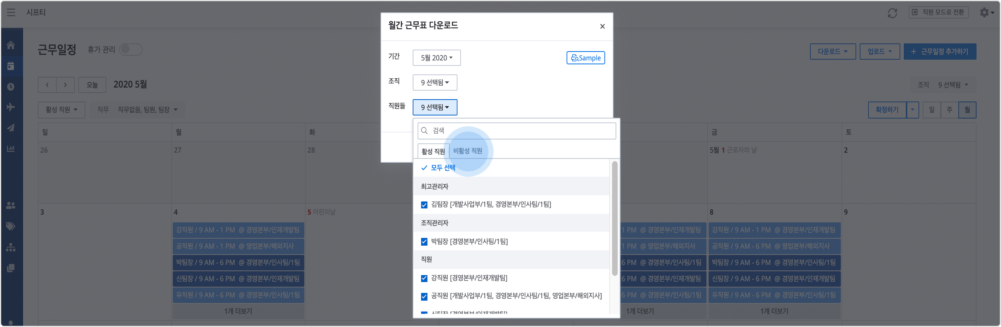Close the monthly schedule download dialog
The image size is (1001, 327).
click(602, 26)
